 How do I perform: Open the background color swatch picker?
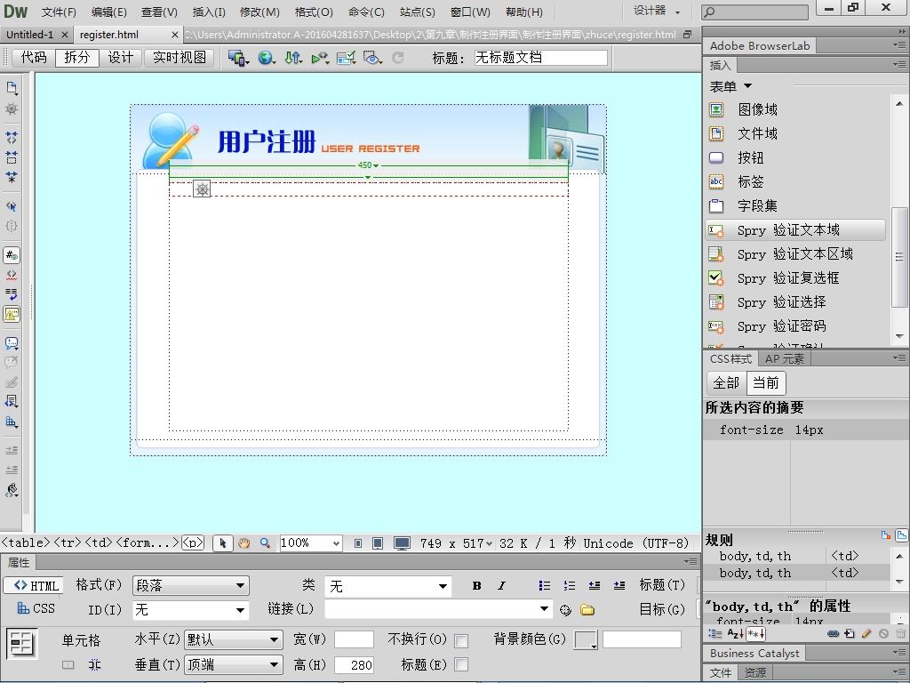click(x=586, y=640)
